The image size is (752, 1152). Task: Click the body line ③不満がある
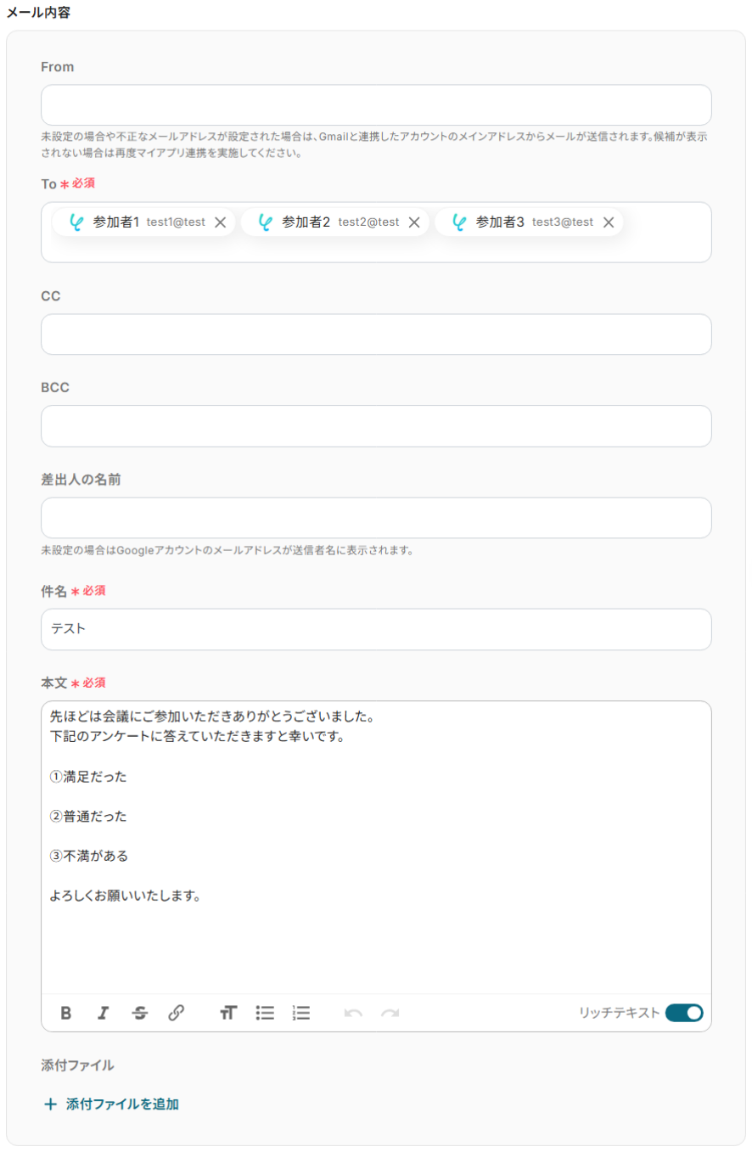(89, 856)
